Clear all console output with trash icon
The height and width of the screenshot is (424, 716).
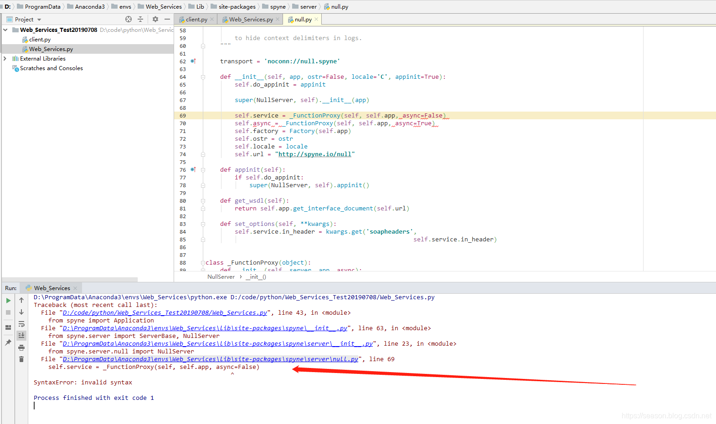[x=21, y=359]
